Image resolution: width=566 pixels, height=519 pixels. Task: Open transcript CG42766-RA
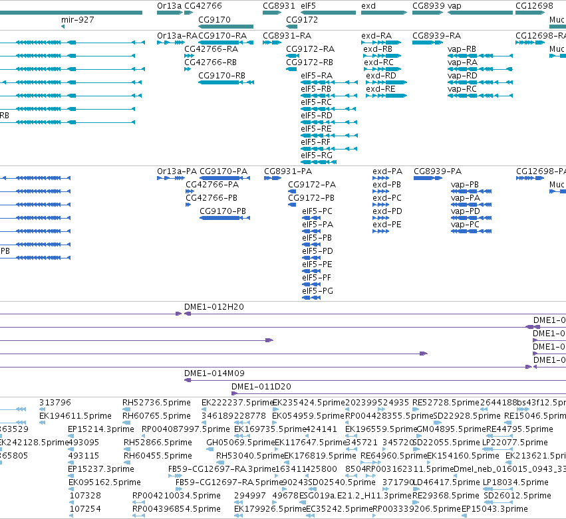click(x=211, y=49)
